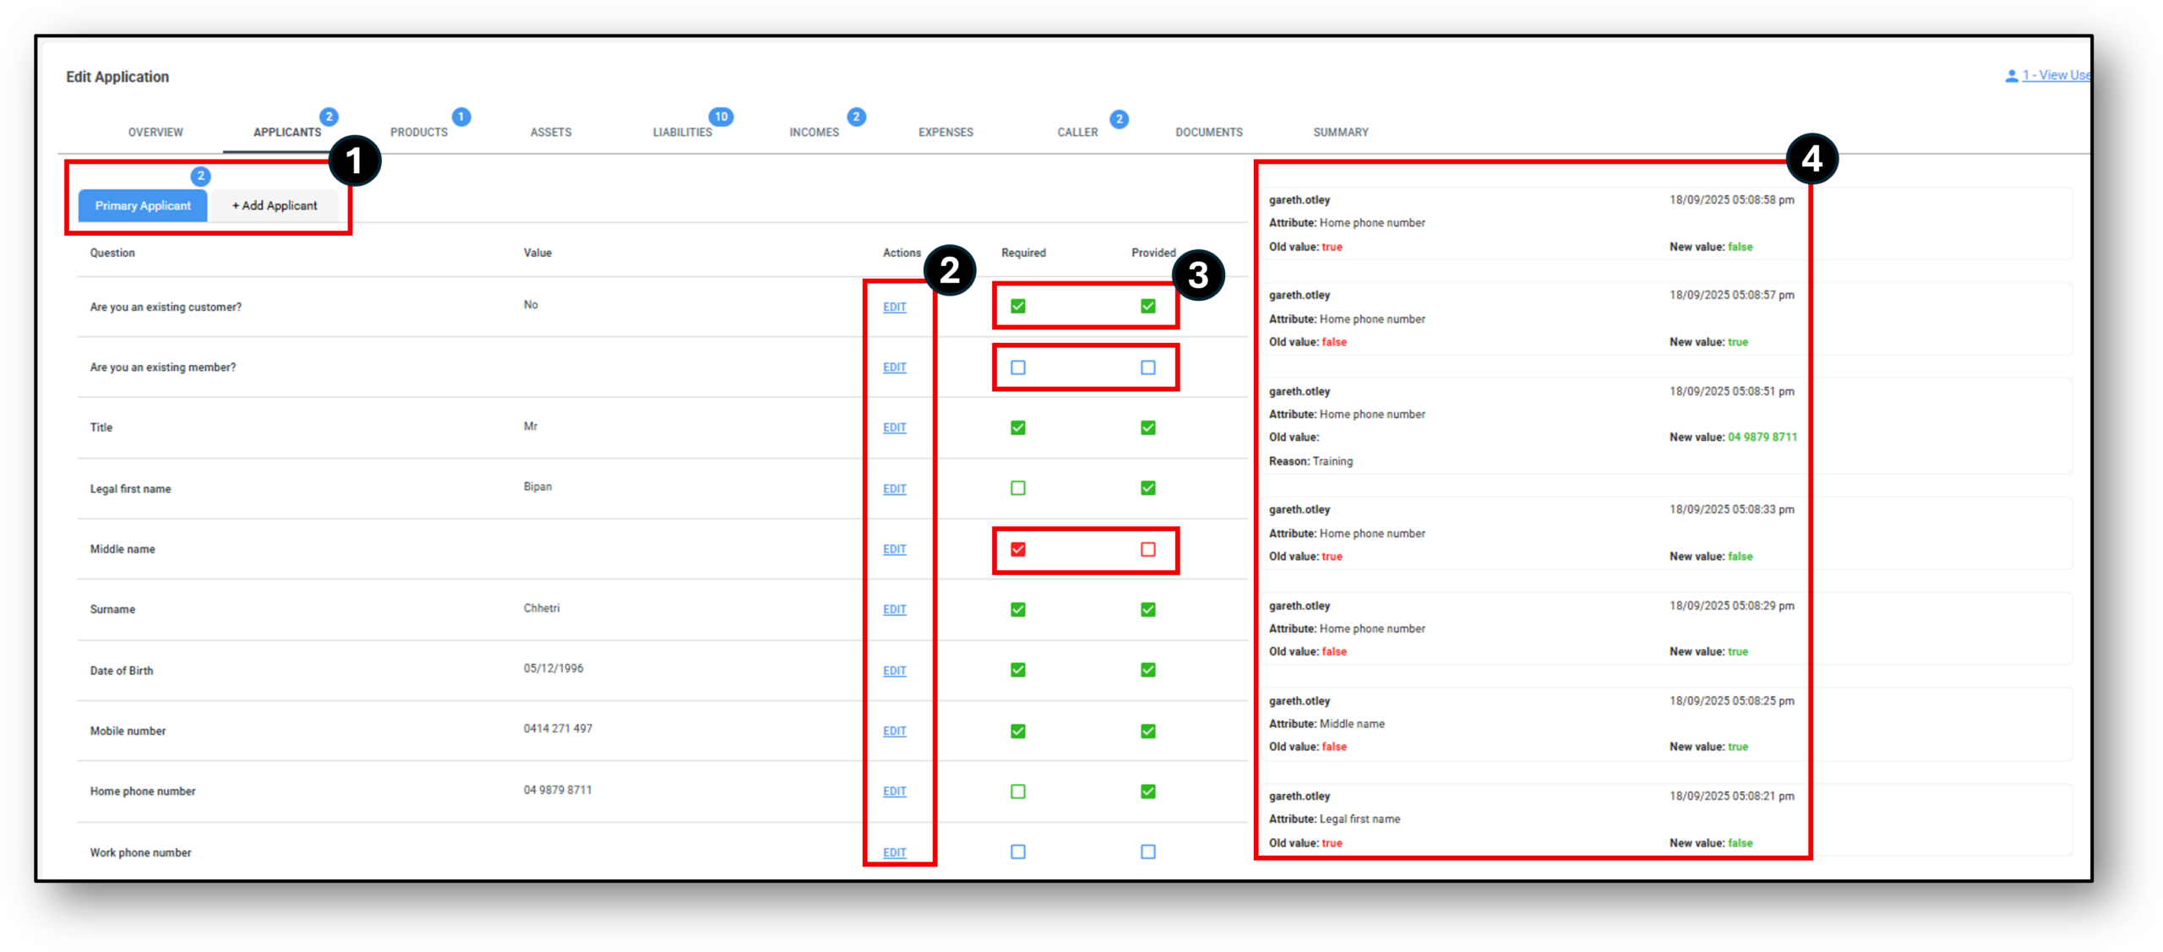The image size is (2163, 952).
Task: Select the Expenses tab
Action: pos(945,132)
